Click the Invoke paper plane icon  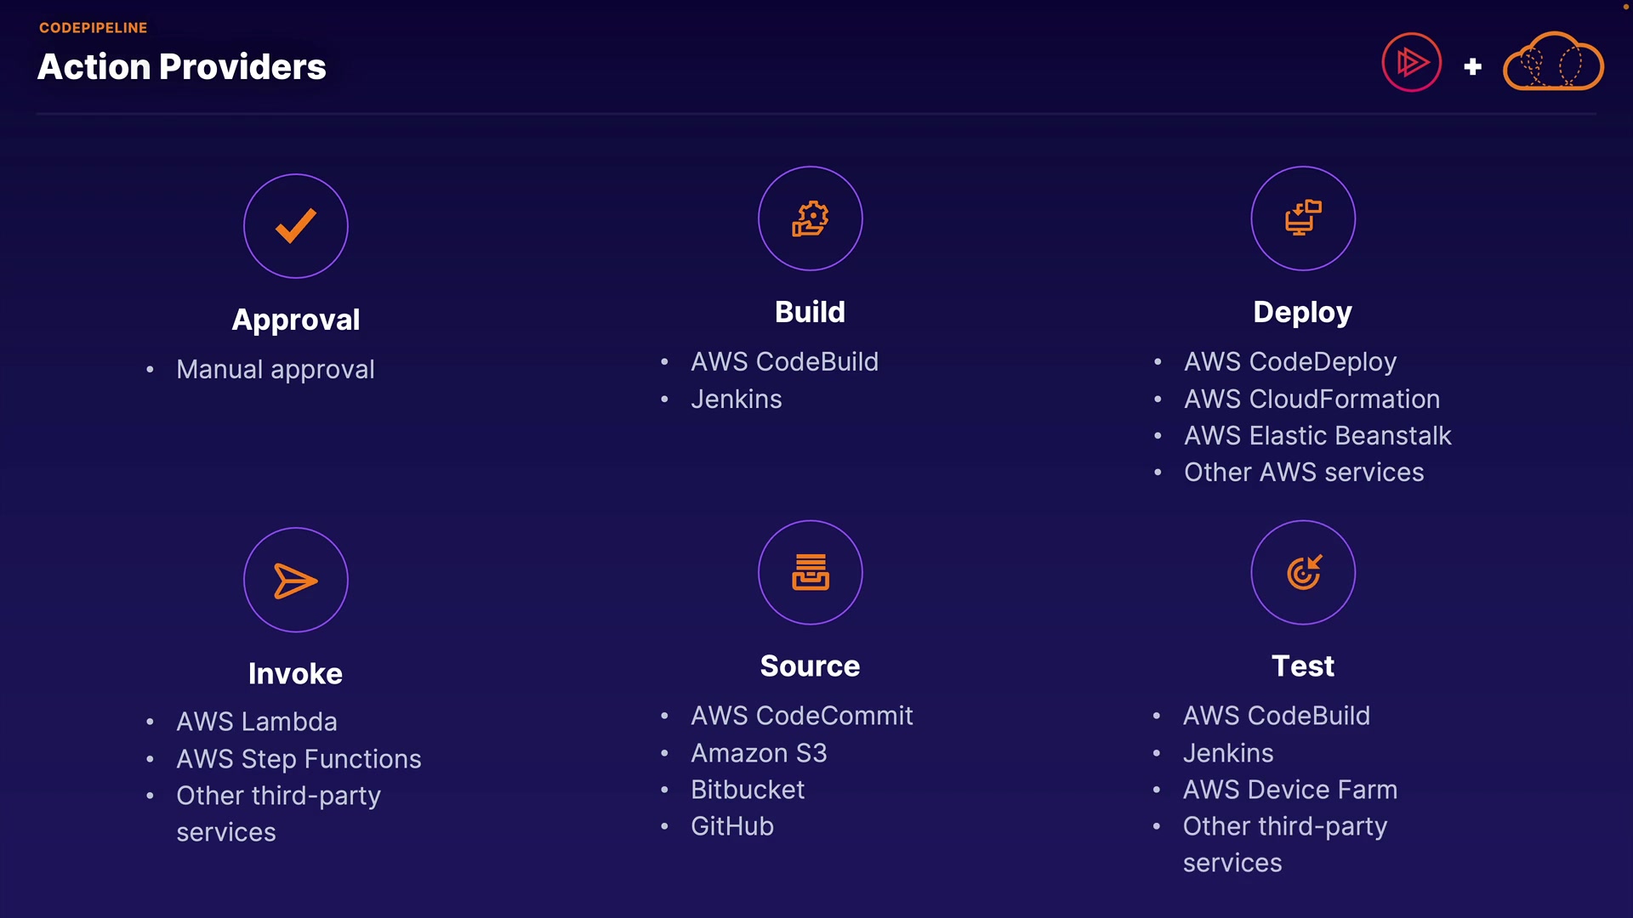coord(295,581)
